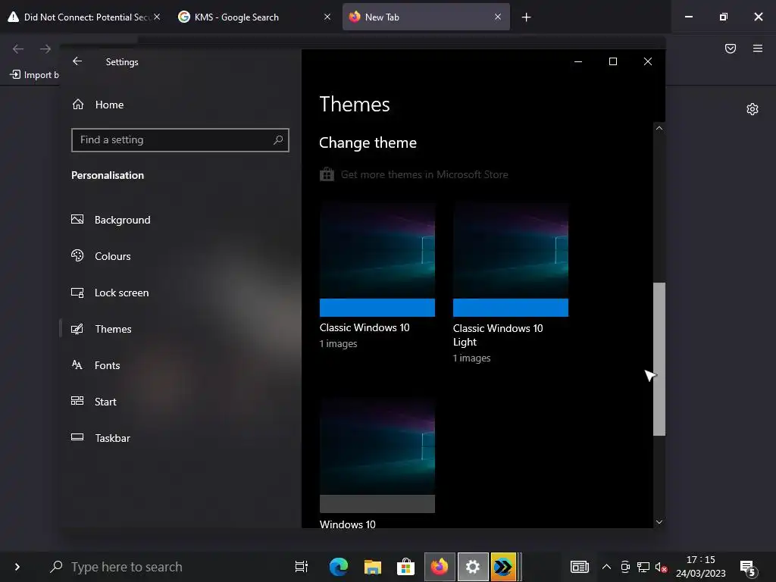Open Firefox application menu

point(758,48)
